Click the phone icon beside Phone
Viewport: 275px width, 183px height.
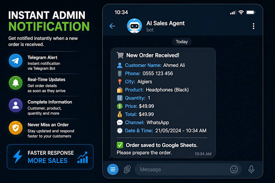click(x=120, y=74)
